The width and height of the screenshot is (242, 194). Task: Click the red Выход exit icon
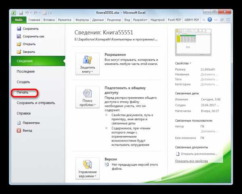(19, 131)
